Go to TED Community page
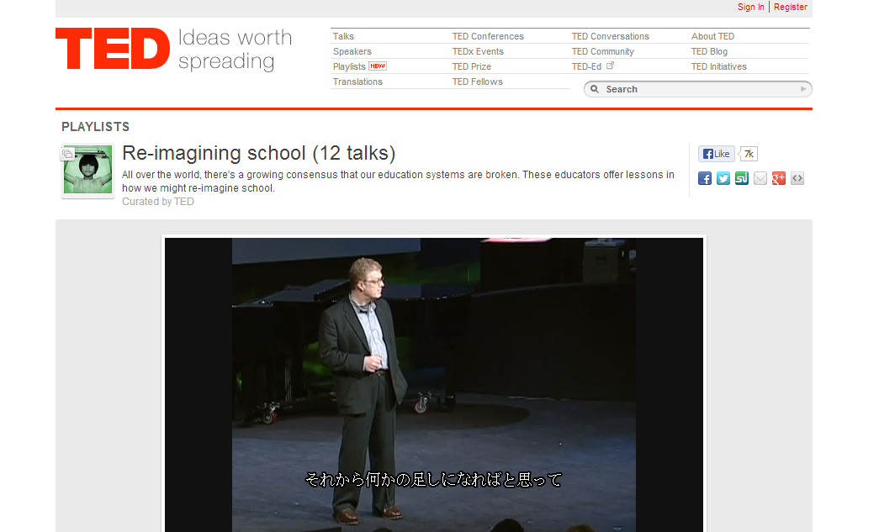The height and width of the screenshot is (532, 879). tap(602, 51)
